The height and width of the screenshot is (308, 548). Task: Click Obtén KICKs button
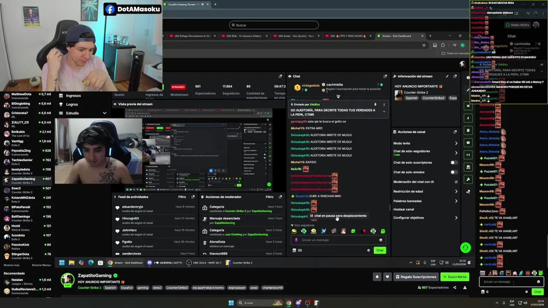click(x=518, y=25)
